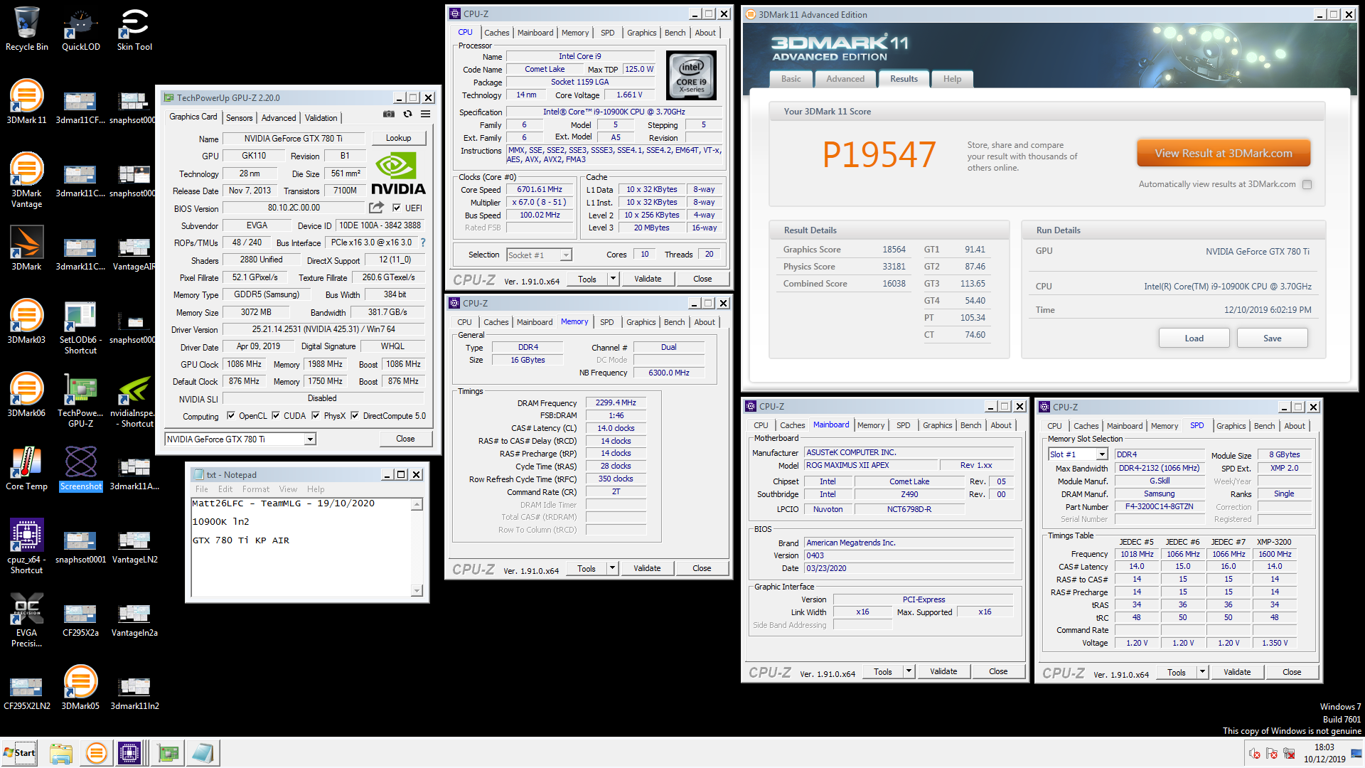Open the GPU selection dropdown in GPU-Z

(310, 439)
